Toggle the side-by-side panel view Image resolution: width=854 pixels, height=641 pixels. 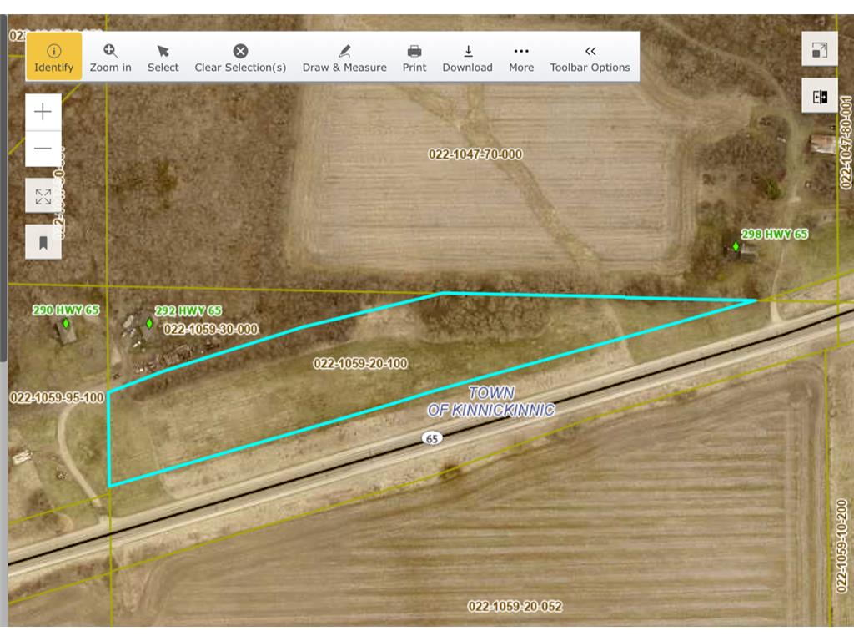point(820,95)
